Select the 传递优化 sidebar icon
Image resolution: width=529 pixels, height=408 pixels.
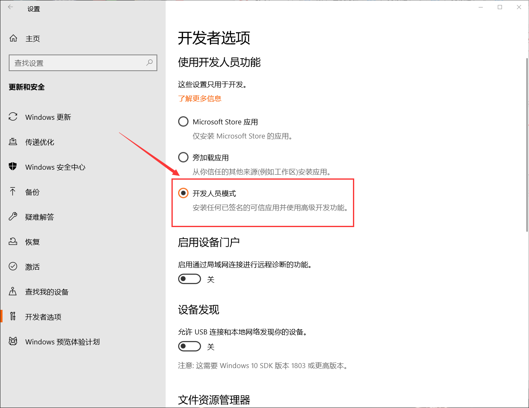click(x=12, y=142)
